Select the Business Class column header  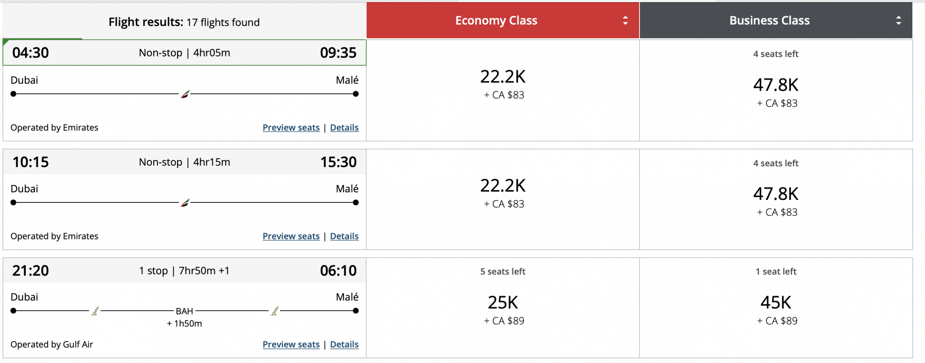point(769,21)
